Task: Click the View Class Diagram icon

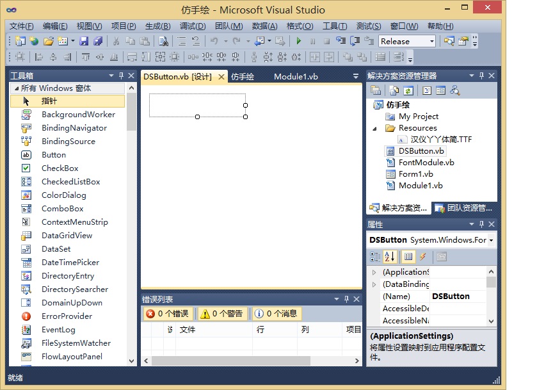Action: click(x=454, y=91)
